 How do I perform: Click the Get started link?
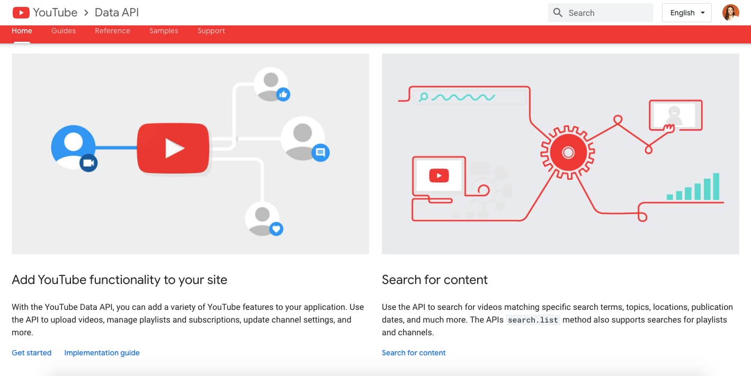coord(32,353)
